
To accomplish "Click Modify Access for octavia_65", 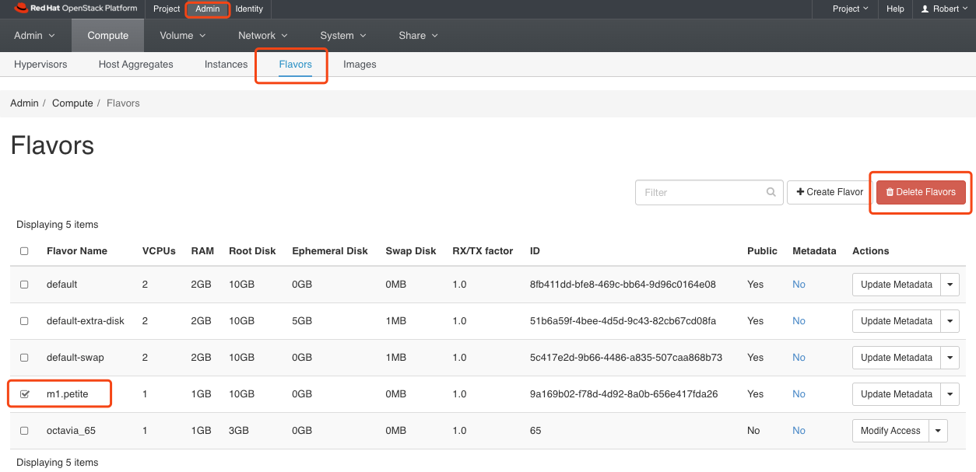I will point(890,431).
